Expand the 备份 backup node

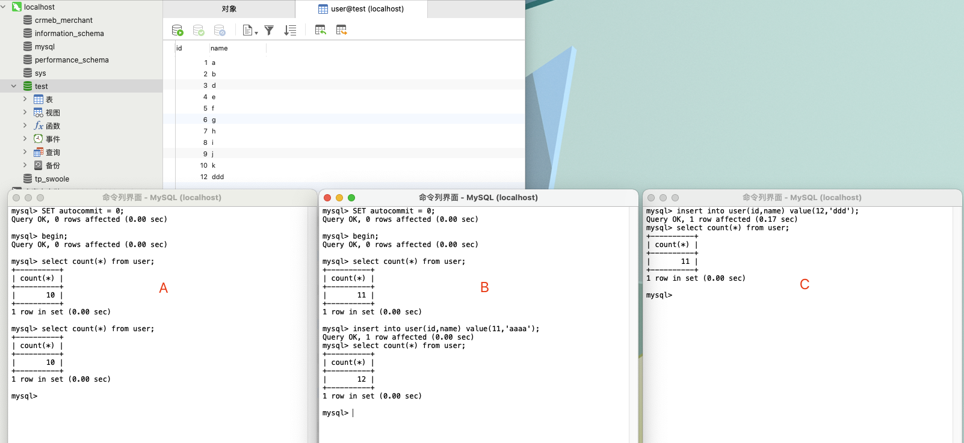(x=25, y=165)
